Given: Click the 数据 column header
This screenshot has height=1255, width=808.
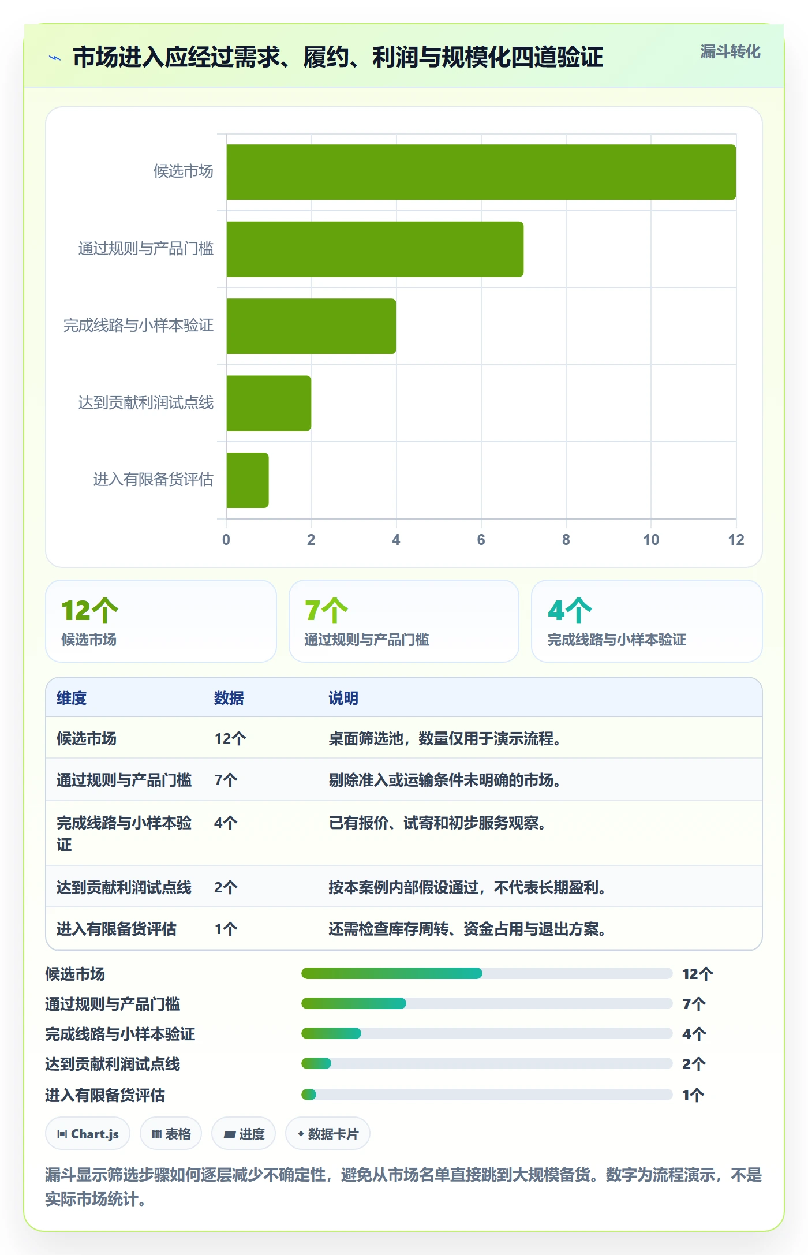Looking at the screenshot, I should 229,698.
